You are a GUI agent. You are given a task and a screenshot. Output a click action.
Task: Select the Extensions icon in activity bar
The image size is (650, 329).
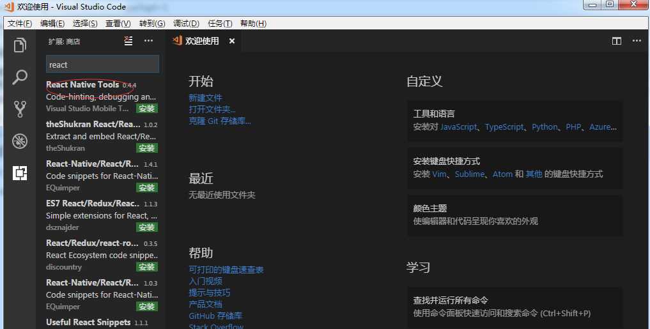(x=20, y=172)
